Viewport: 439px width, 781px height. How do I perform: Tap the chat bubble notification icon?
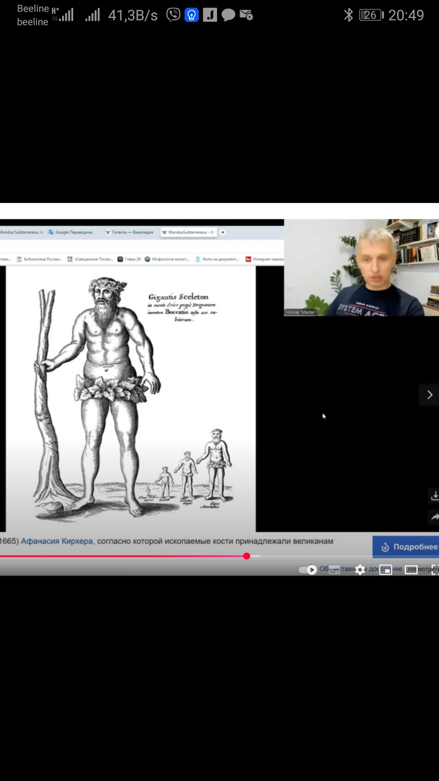click(228, 15)
